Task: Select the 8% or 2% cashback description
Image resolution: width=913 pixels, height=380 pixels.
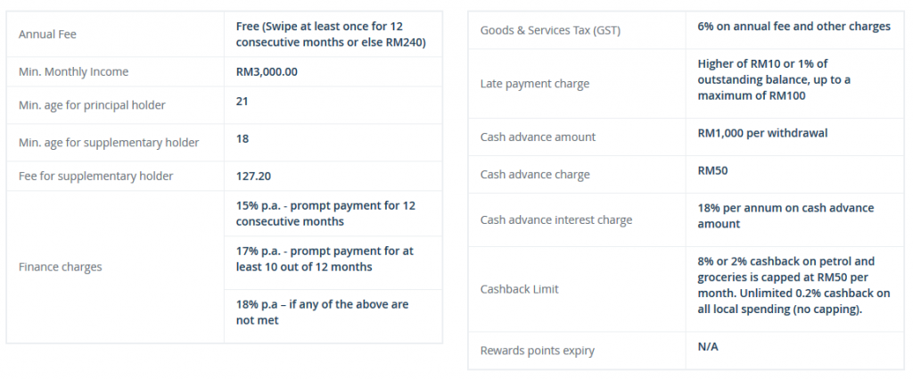Action: pyautogui.click(x=794, y=285)
